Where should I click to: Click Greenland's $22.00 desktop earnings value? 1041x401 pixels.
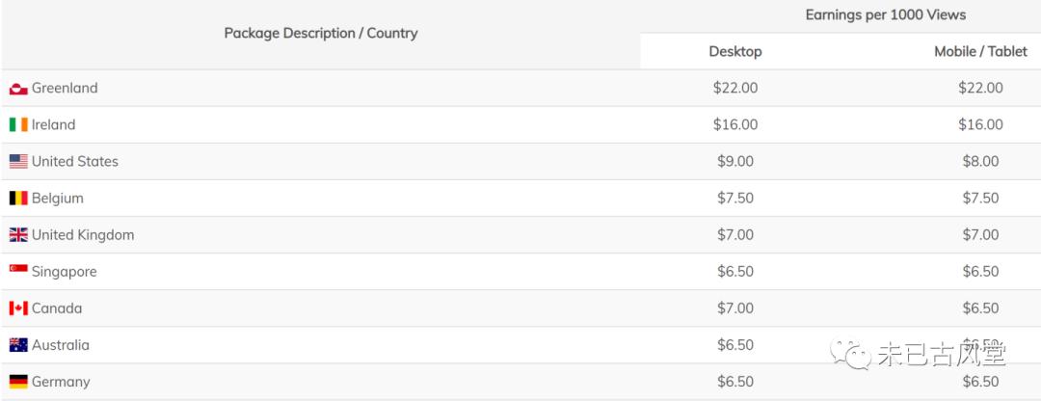(735, 88)
